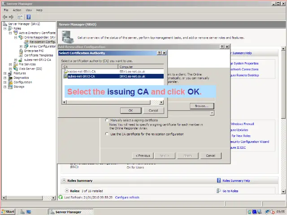The image size is (287, 215).
Task: Click the show/hide console tree toolbar icon
Action: coord(20,17)
